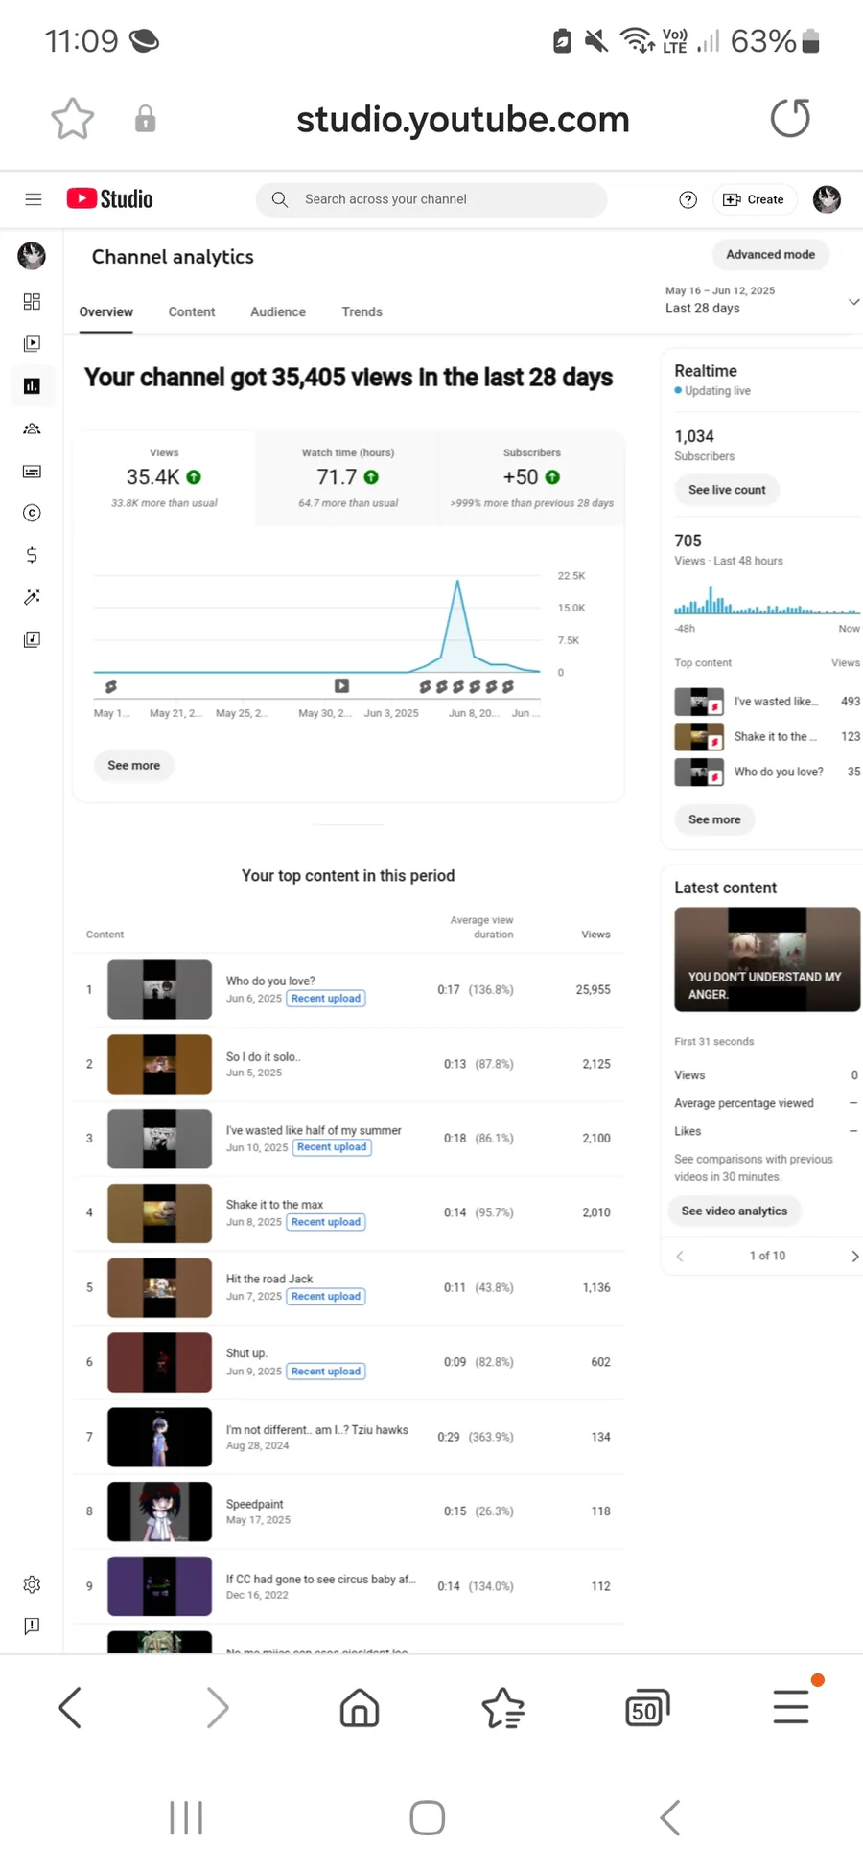
Task: Click See more in Realtime panel
Action: (714, 820)
